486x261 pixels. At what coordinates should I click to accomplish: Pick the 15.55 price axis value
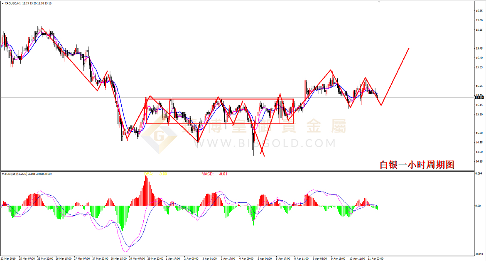coord(479,30)
